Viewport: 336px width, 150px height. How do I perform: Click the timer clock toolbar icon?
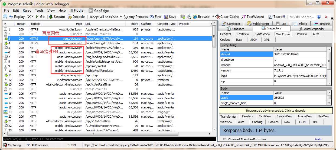[x=189, y=17]
